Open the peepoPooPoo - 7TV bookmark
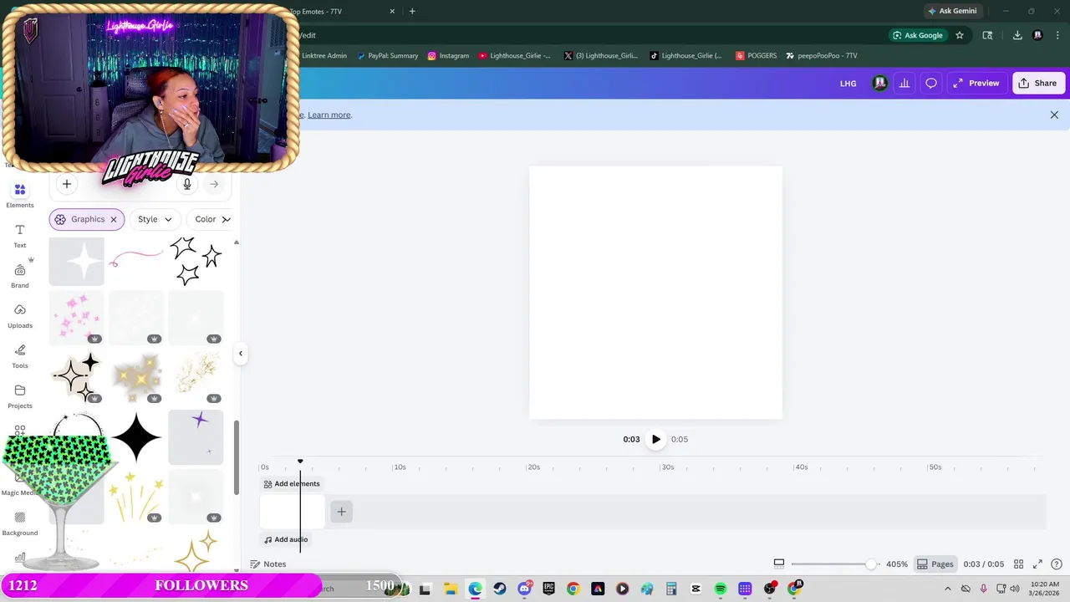Image resolution: width=1070 pixels, height=602 pixels. (822, 55)
